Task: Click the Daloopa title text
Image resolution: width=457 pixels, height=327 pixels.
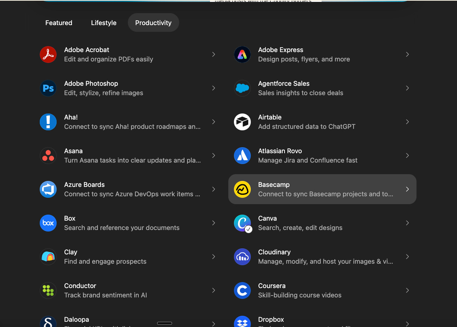Action: (x=76, y=320)
